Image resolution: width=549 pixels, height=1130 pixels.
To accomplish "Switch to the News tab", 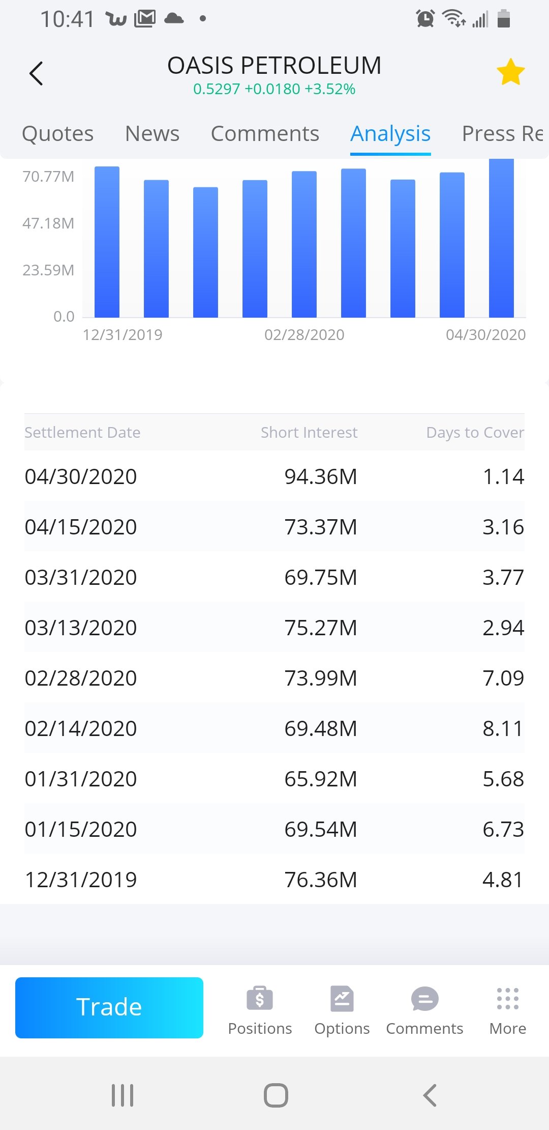I will coord(152,134).
